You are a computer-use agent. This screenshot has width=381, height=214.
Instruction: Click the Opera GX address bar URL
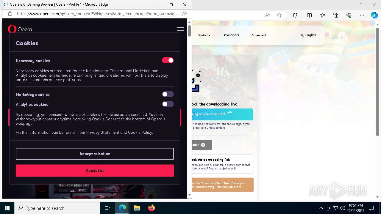pyautogui.click(x=97, y=14)
